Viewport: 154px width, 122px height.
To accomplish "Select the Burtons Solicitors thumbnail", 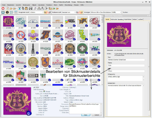I will (58, 62).
